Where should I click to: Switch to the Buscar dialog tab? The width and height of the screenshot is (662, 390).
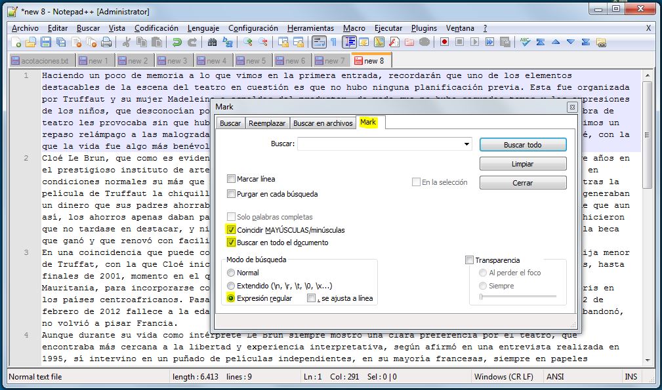(x=230, y=123)
